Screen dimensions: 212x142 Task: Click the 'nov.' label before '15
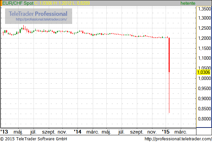[152, 132]
